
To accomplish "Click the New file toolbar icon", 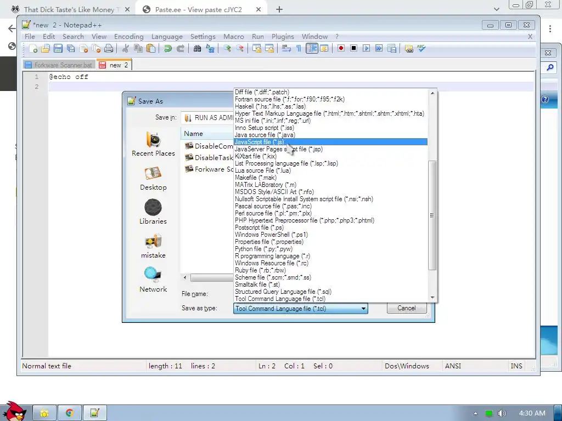I will (x=32, y=48).
